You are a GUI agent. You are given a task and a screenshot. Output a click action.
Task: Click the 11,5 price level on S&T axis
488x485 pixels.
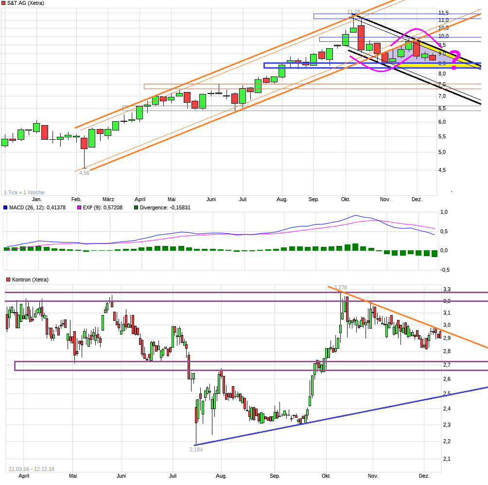443,13
